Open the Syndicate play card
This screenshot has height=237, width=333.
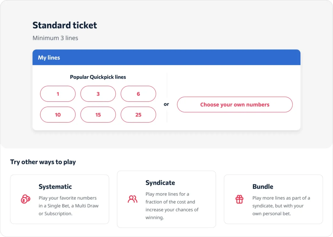point(166,199)
